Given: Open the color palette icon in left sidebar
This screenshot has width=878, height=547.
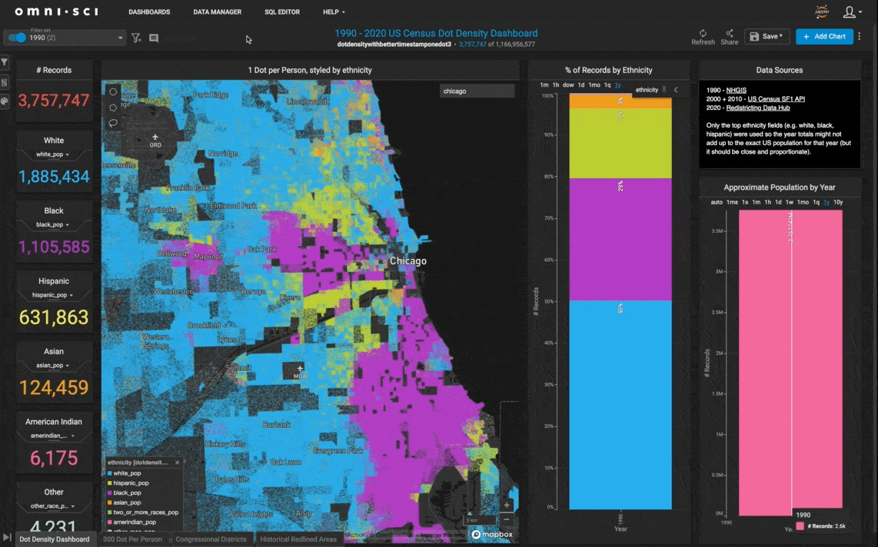Looking at the screenshot, I should click(5, 101).
